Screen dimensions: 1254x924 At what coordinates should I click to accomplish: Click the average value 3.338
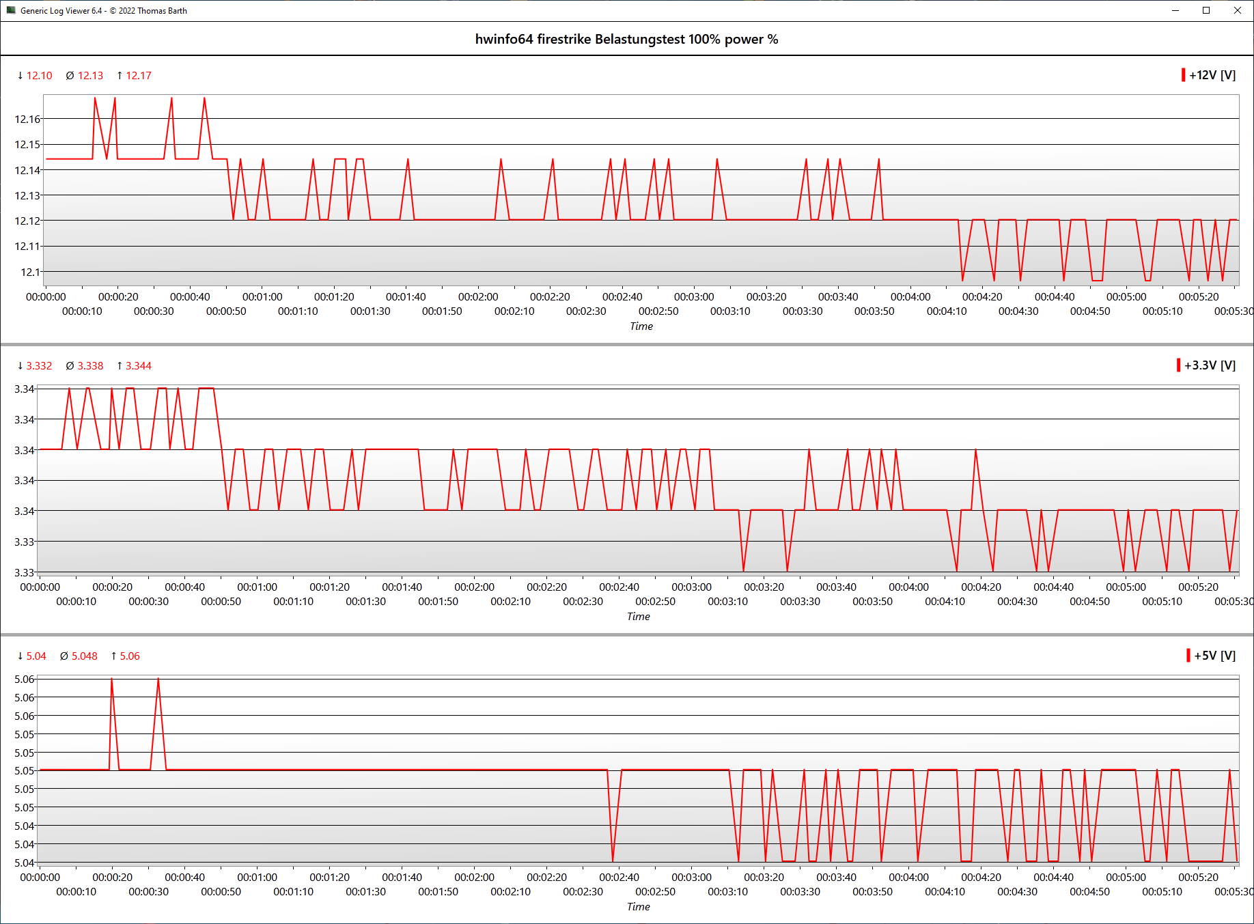pos(90,366)
